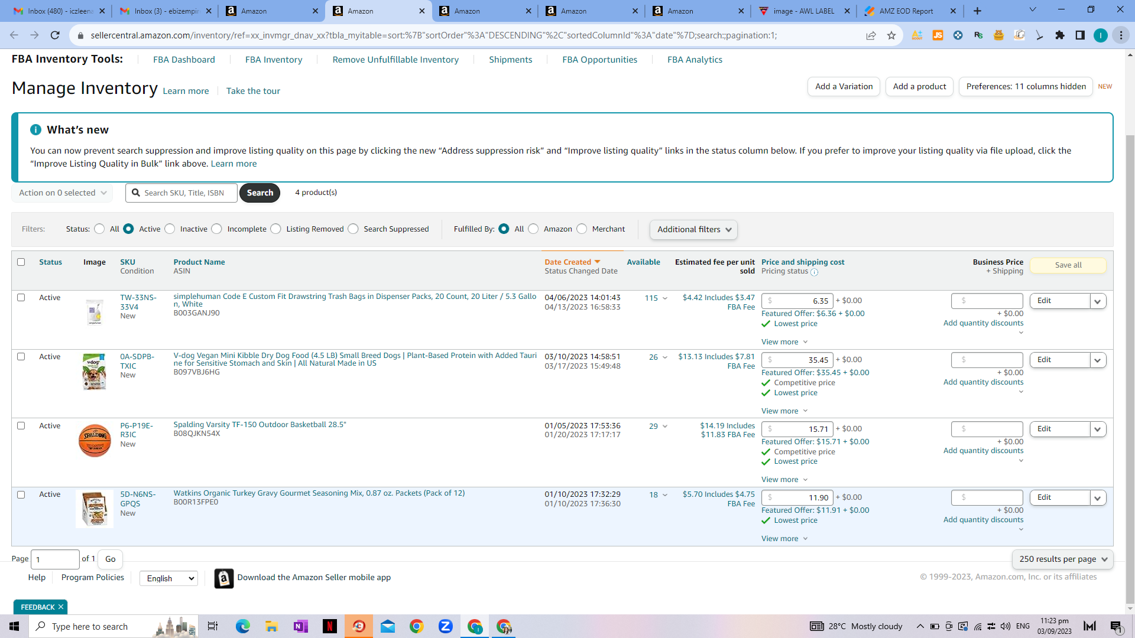Go back to the previous page

(x=14, y=35)
